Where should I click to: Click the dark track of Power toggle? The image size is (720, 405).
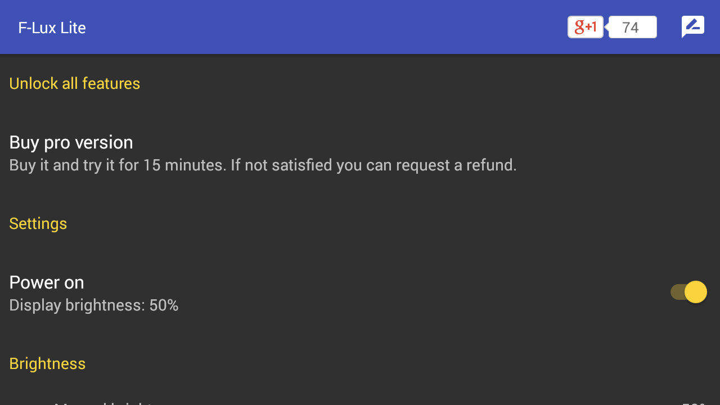(678, 292)
